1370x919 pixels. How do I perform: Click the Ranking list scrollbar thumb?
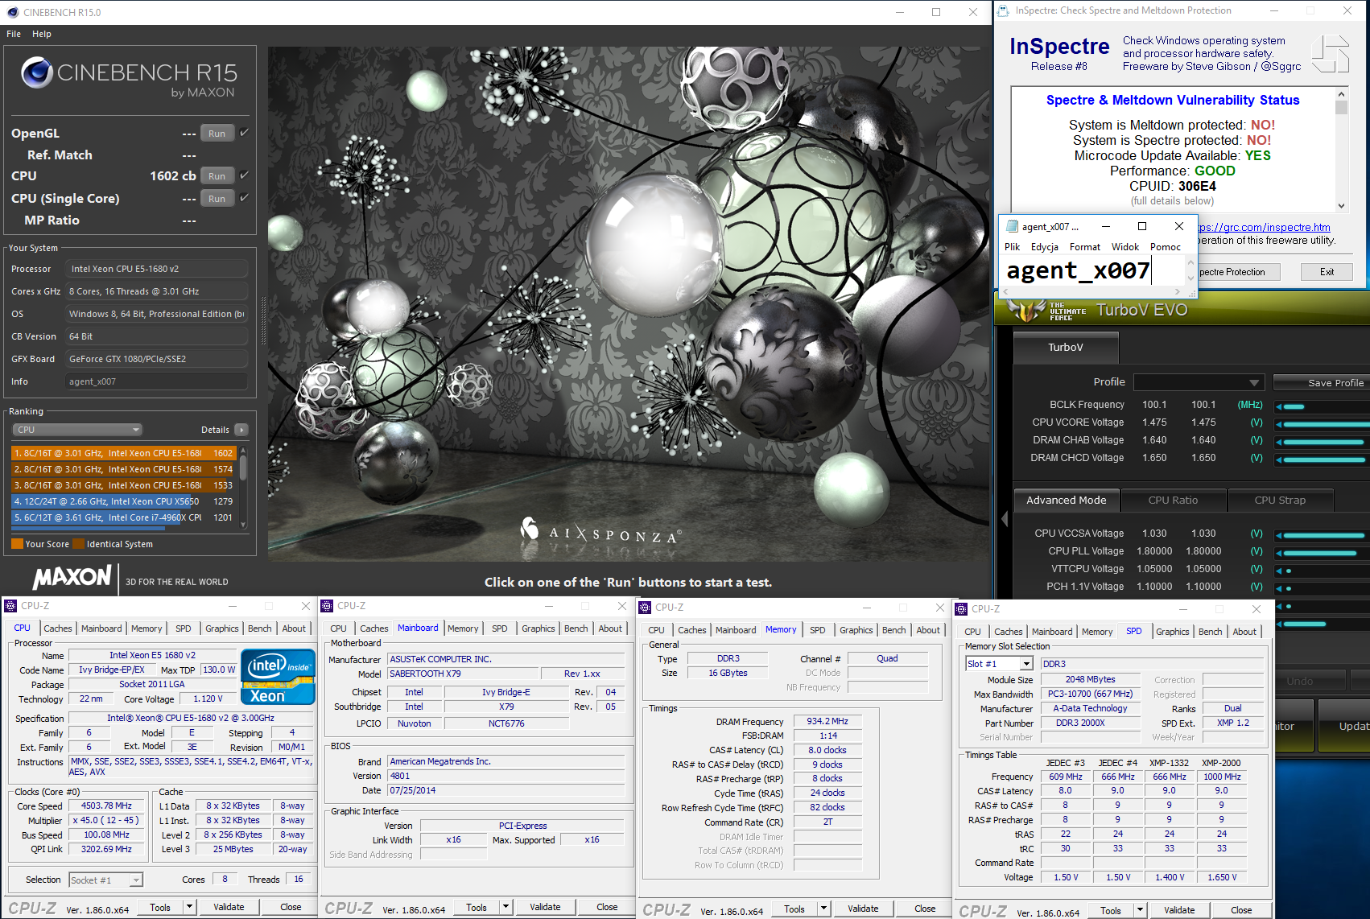click(243, 468)
